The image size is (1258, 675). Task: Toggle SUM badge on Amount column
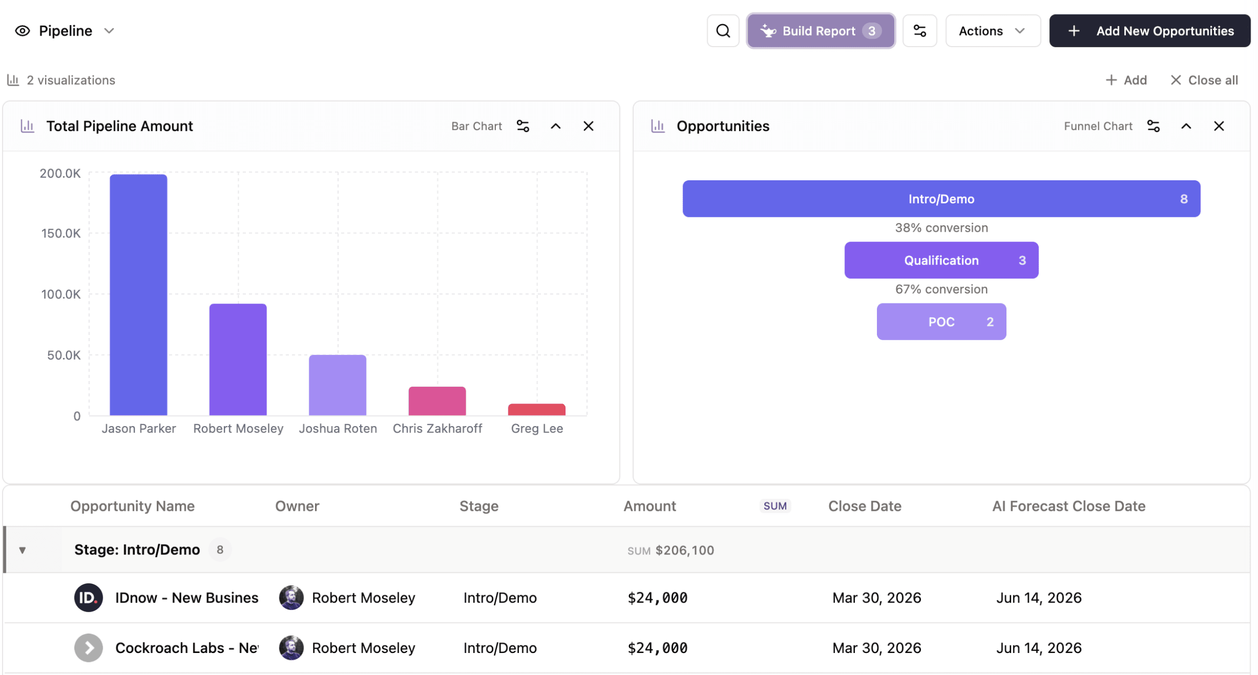[775, 506]
